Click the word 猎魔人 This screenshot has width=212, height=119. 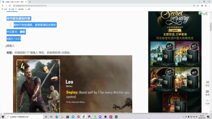click(x=11, y=46)
